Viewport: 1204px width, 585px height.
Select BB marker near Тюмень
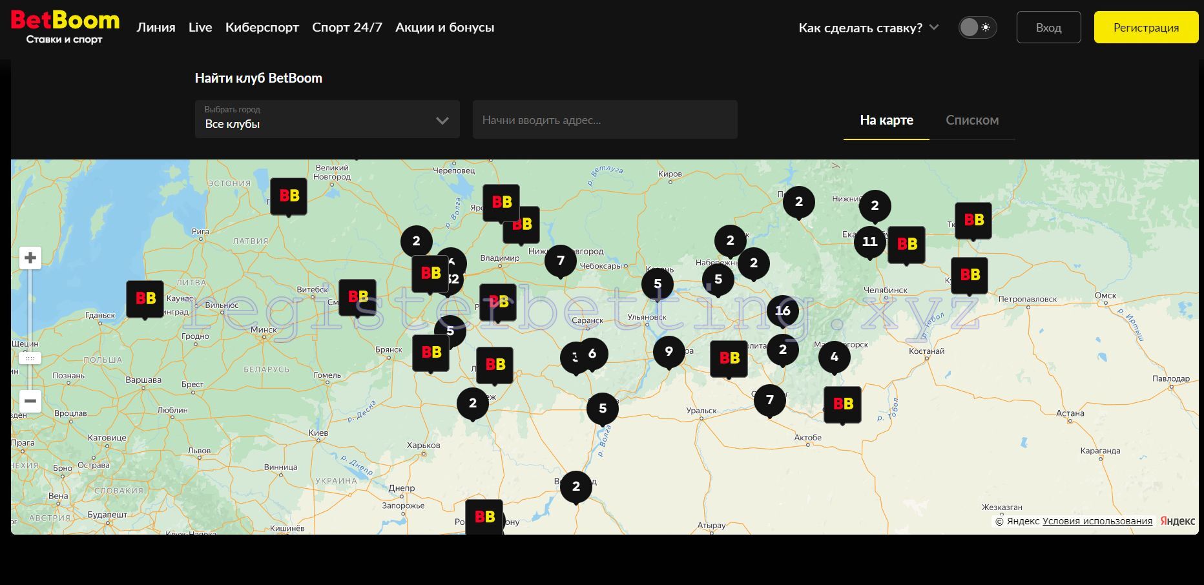tap(973, 221)
